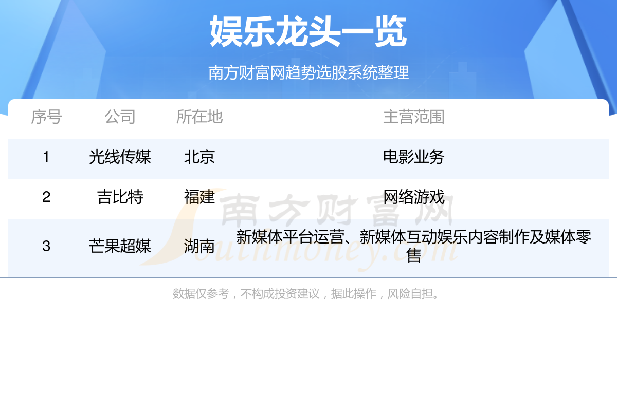Viewport: 617px width, 411px height.
Task: Click row number 2 cell
Action: tap(46, 197)
